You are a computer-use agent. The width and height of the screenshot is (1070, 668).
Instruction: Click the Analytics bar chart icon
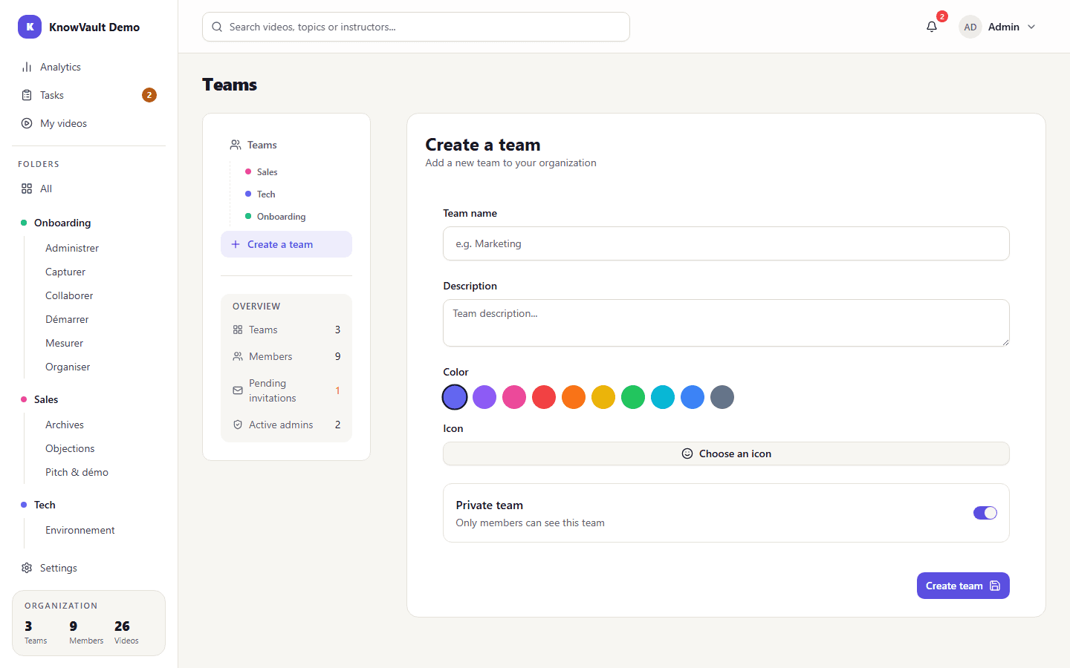pos(27,67)
